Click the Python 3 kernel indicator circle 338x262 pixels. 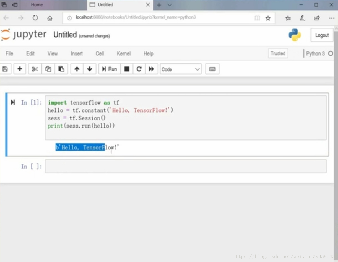point(330,53)
